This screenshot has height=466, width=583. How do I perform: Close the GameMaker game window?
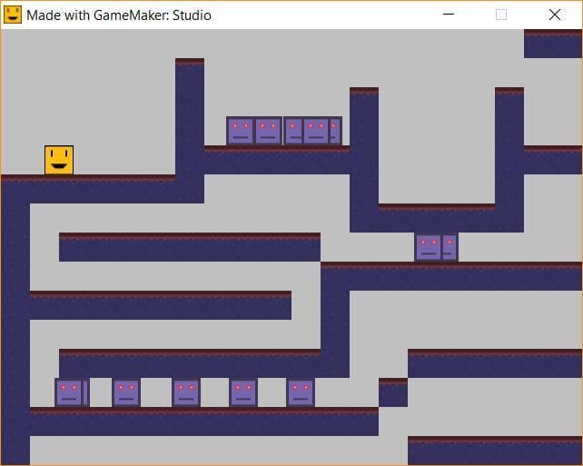pyautogui.click(x=555, y=15)
